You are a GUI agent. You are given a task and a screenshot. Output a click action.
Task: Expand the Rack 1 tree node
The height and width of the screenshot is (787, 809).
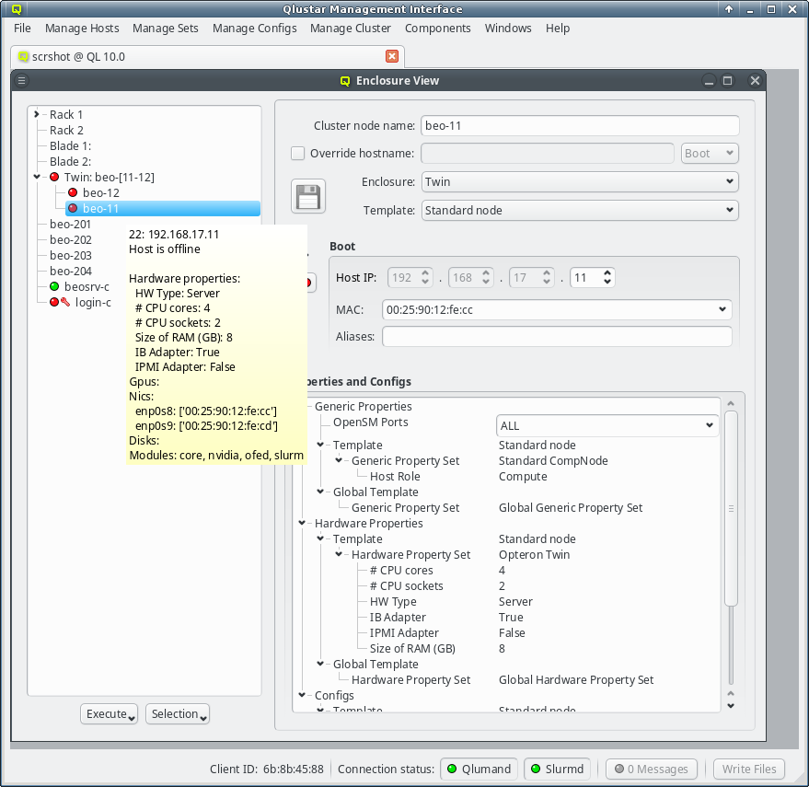(x=37, y=115)
